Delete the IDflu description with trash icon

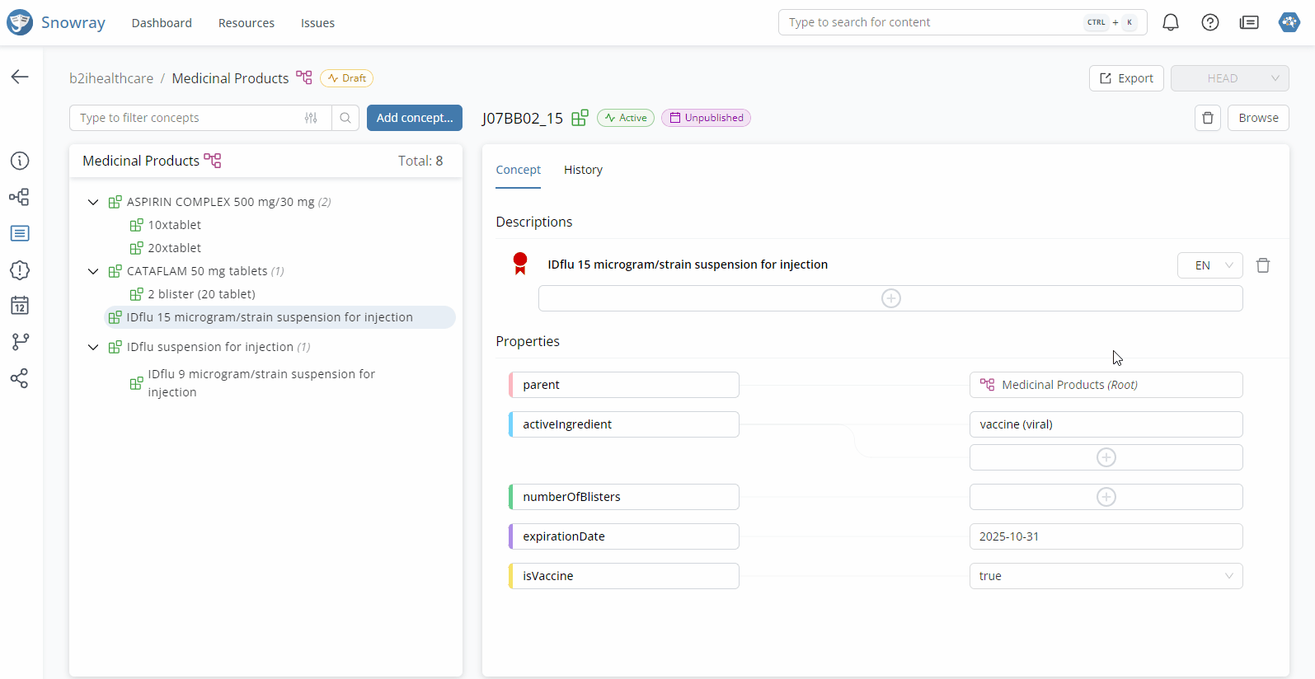(x=1262, y=265)
